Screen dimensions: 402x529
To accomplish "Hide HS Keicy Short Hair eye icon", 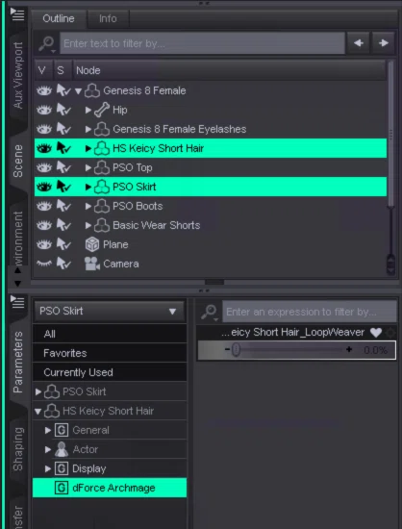I will (x=44, y=148).
